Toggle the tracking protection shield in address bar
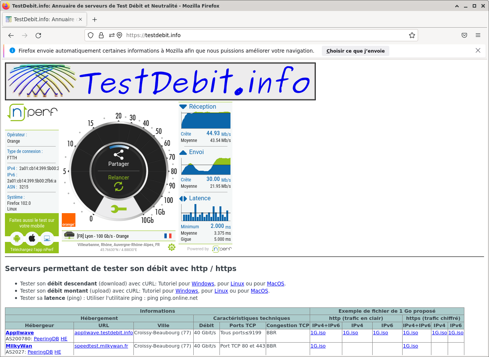The width and height of the screenshot is (489, 357). [91, 35]
